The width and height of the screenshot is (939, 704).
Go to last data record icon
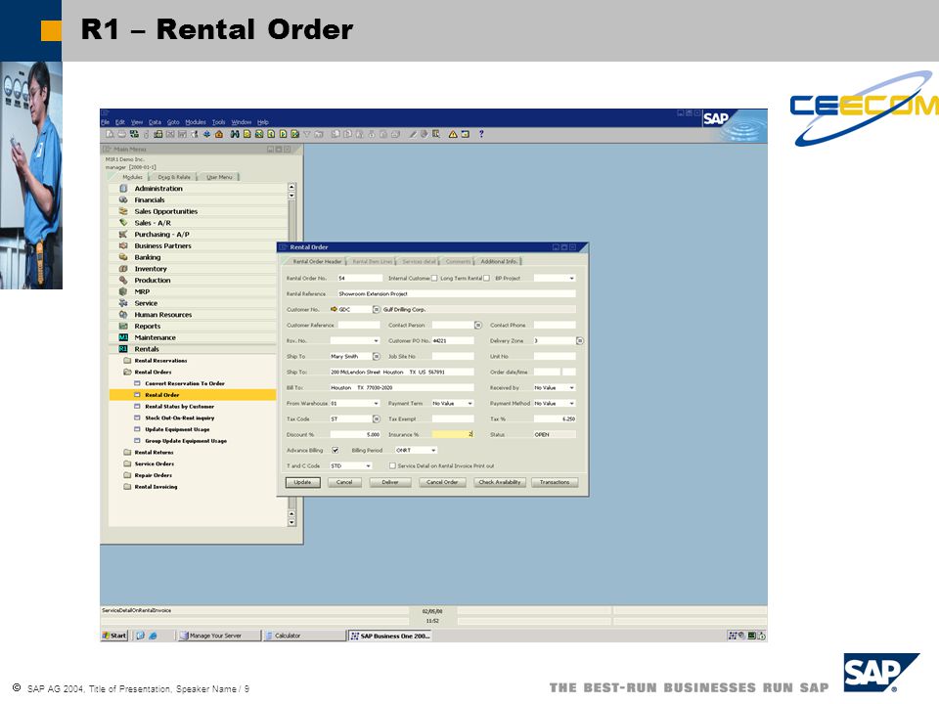(294, 134)
